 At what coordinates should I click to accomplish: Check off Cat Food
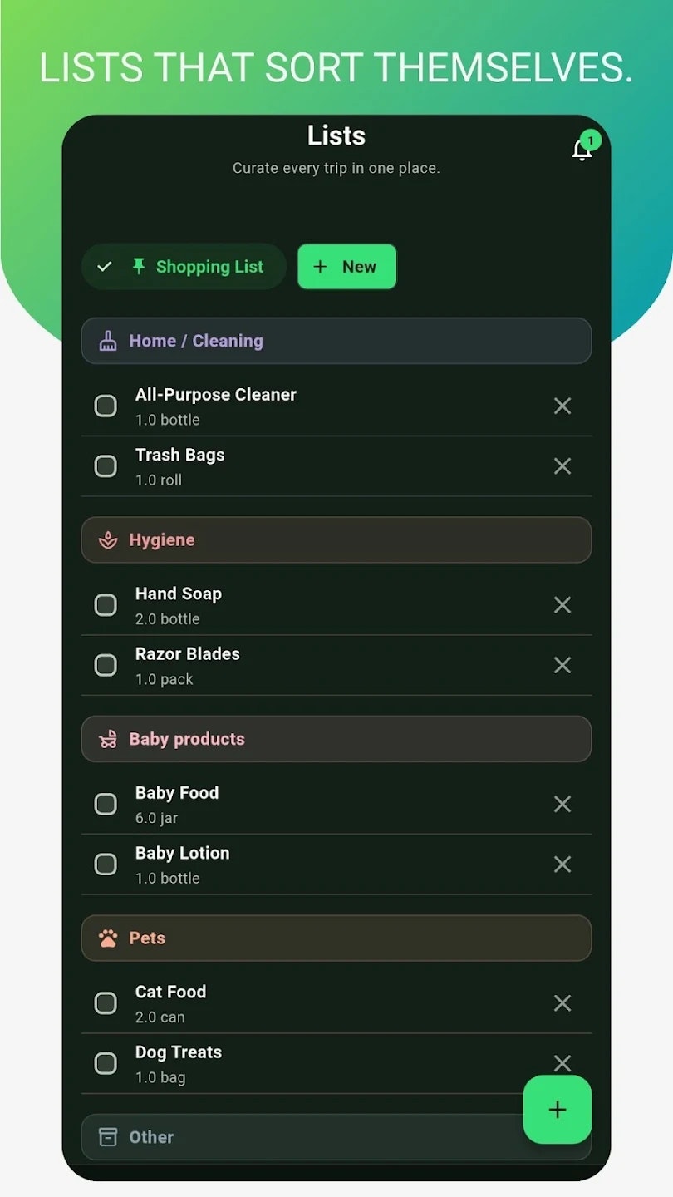[106, 1003]
